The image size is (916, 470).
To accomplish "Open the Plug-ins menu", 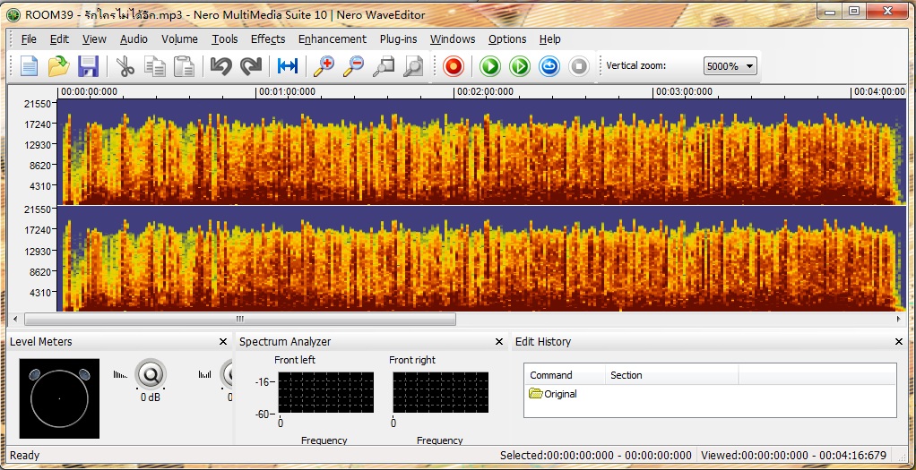I will pos(398,39).
